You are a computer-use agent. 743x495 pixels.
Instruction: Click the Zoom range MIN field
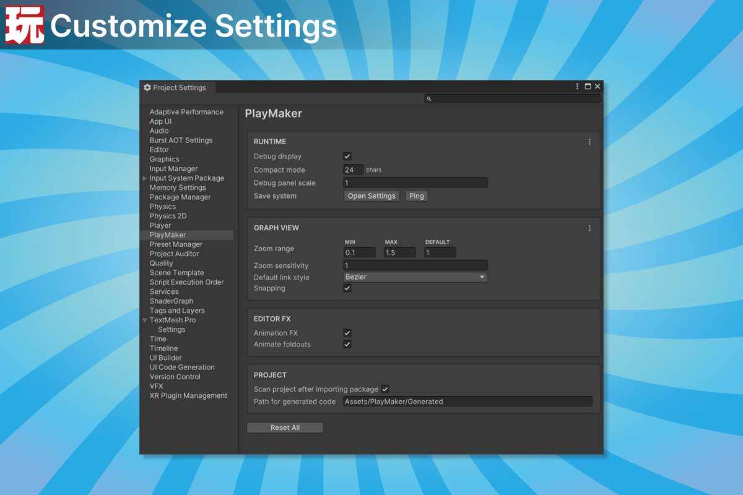pyautogui.click(x=360, y=252)
